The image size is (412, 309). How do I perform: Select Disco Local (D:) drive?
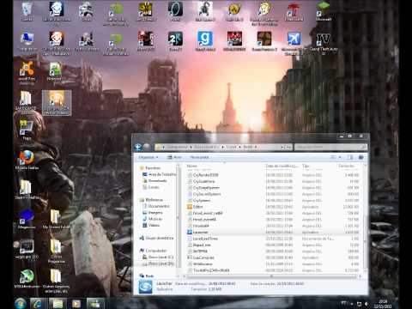pos(158,264)
